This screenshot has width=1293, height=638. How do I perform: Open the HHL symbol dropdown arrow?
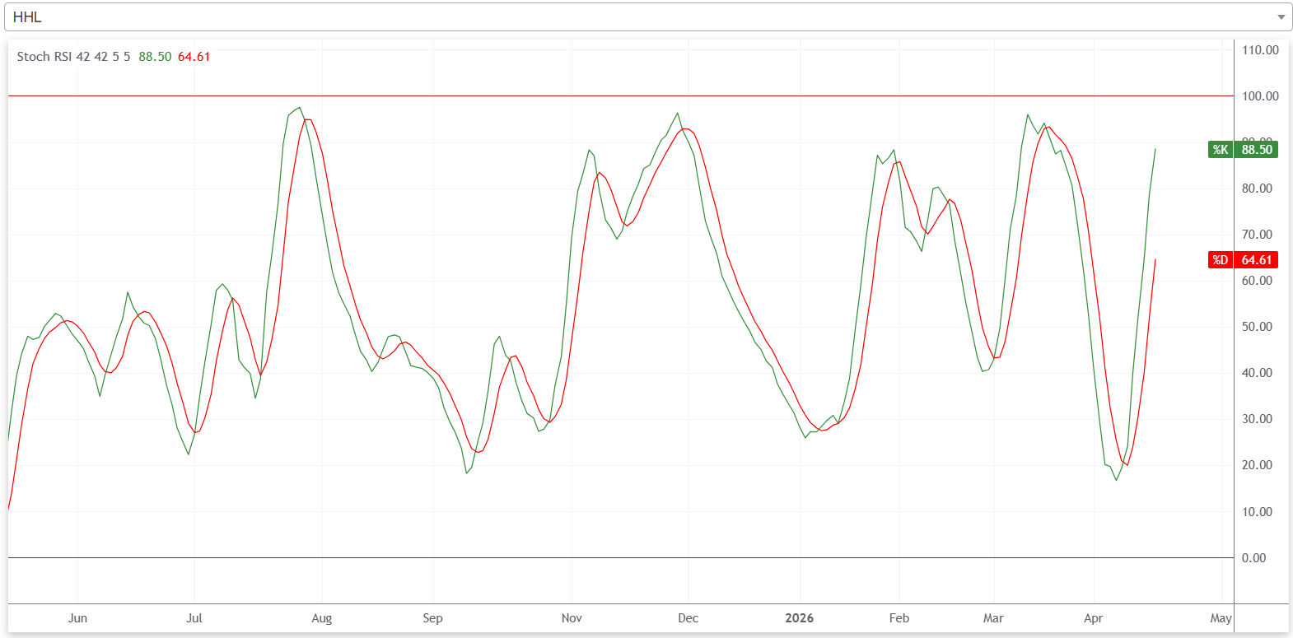pyautogui.click(x=1280, y=17)
